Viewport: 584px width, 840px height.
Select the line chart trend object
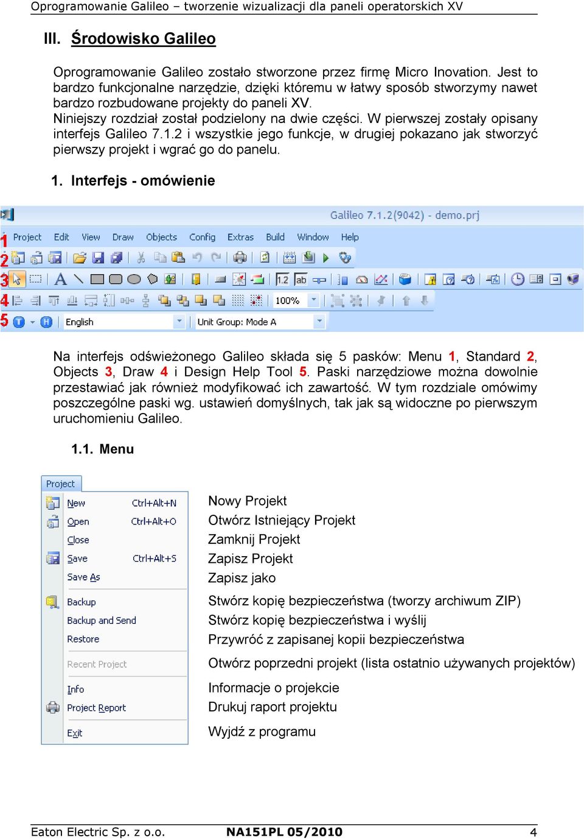point(381,280)
